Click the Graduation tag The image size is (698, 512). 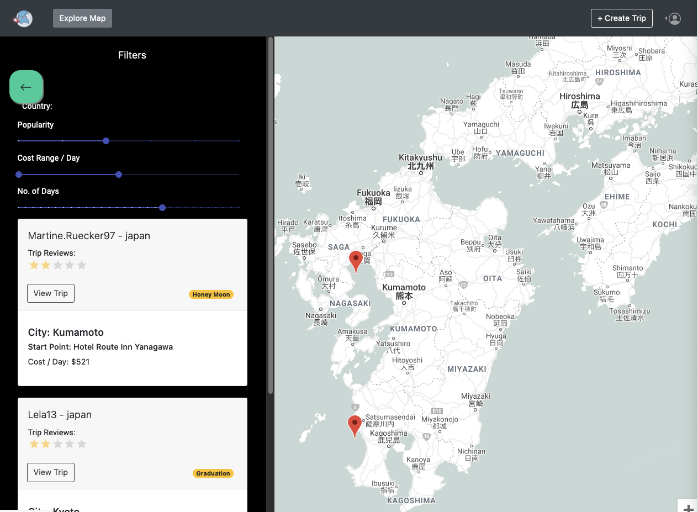213,473
